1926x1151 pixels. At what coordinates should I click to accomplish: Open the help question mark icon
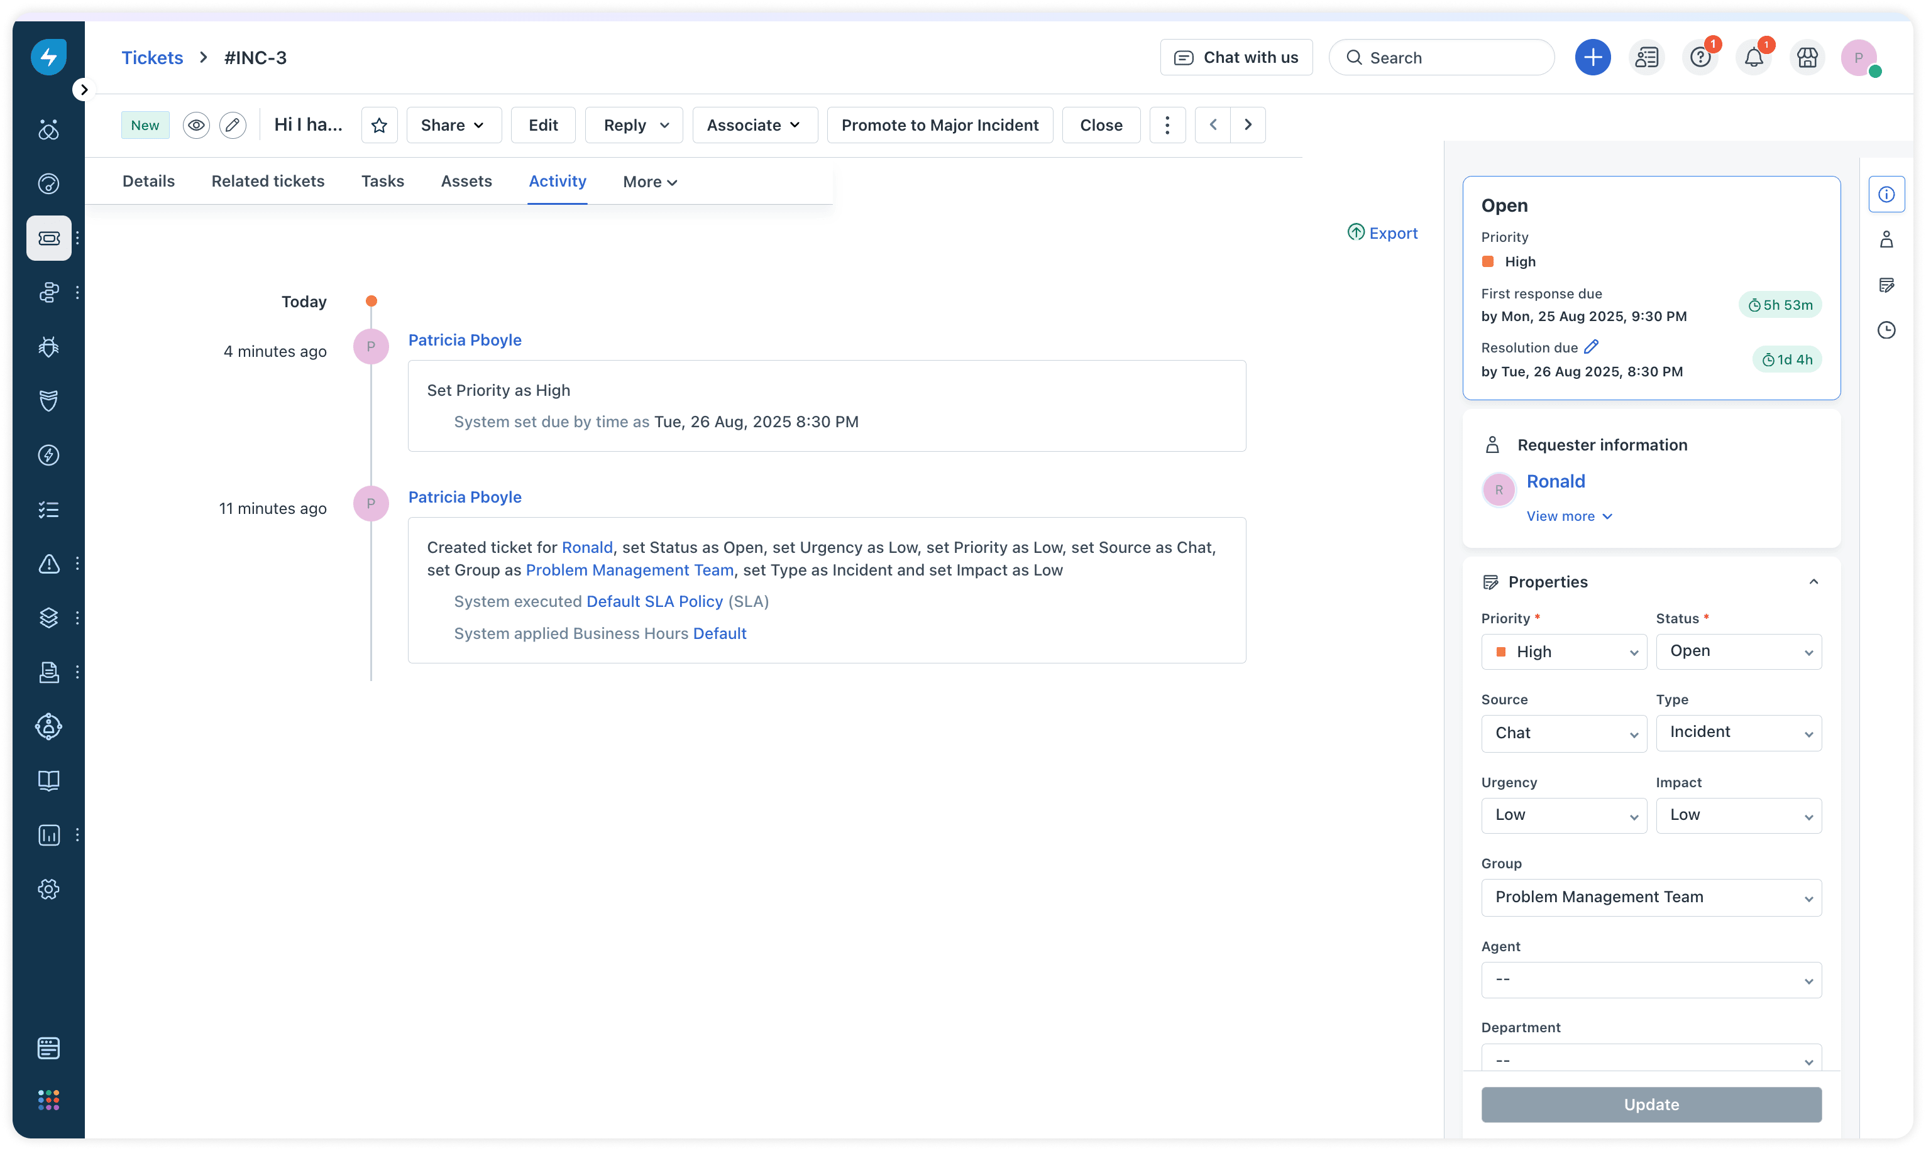click(x=1700, y=57)
